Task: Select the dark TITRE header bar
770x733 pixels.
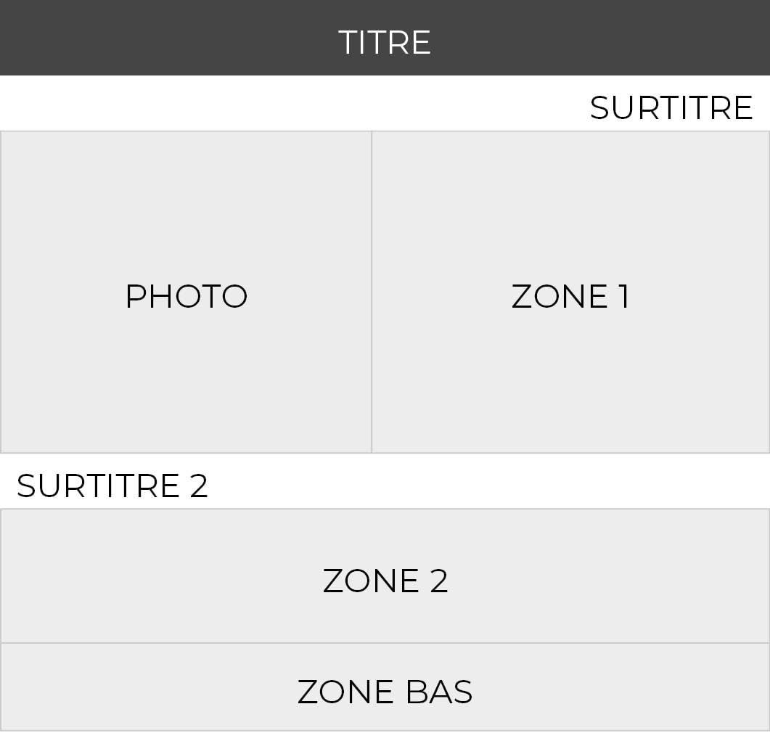Action: (x=385, y=38)
